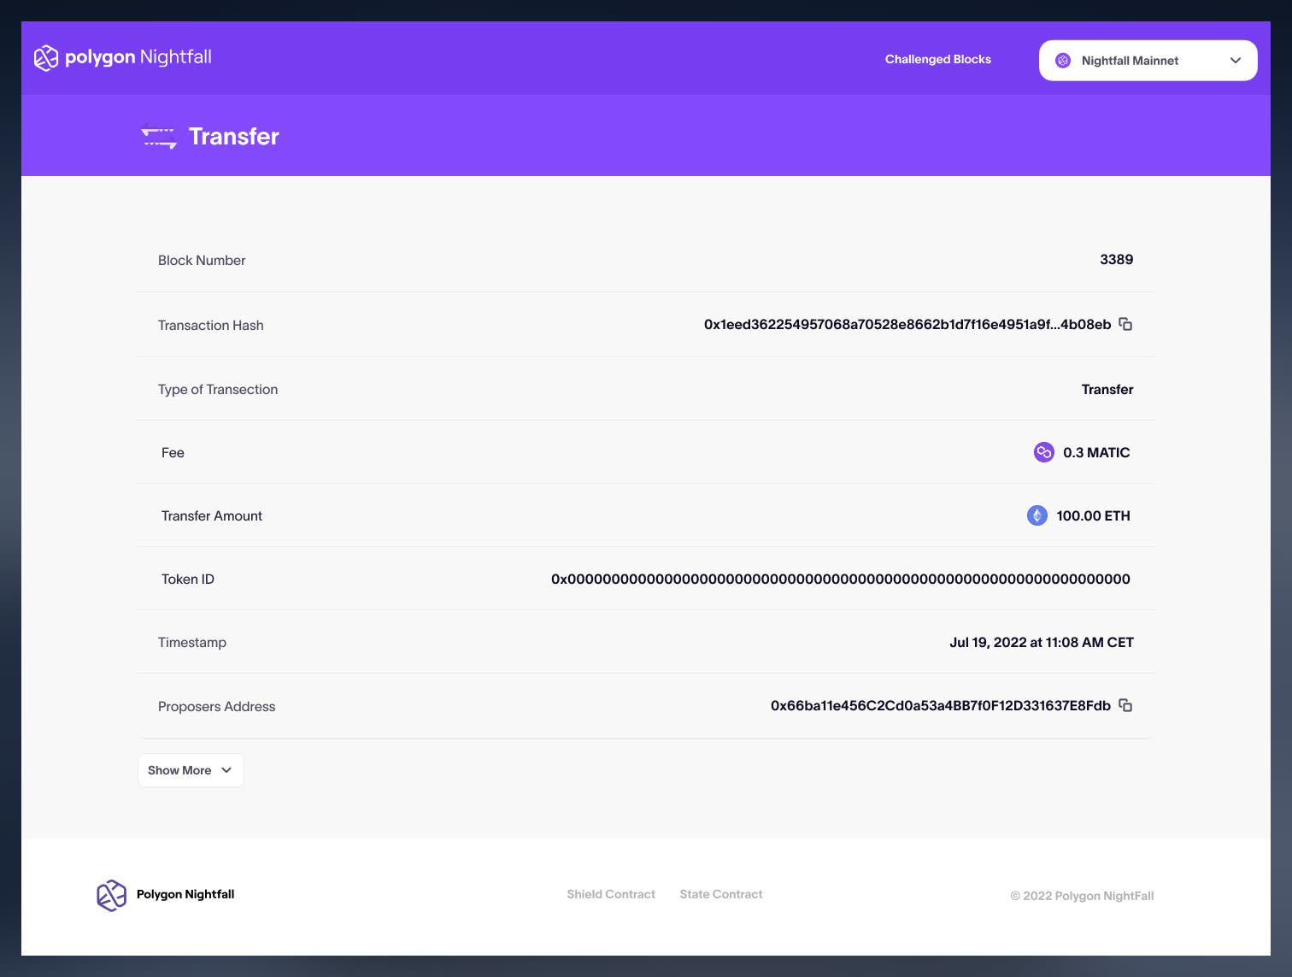The height and width of the screenshot is (977, 1292).
Task: Click the Type of Transection label
Action: tap(218, 389)
